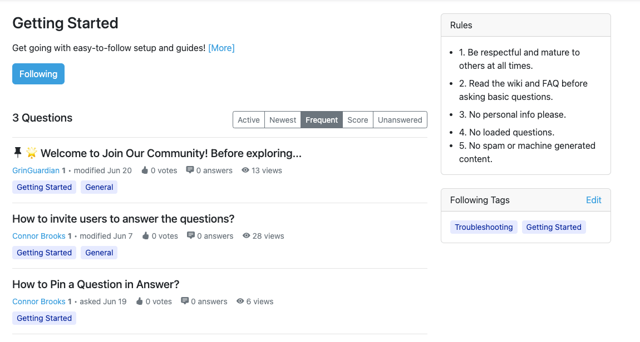The height and width of the screenshot is (342, 640).
Task: Switch to the Active sort tab
Action: (x=249, y=120)
